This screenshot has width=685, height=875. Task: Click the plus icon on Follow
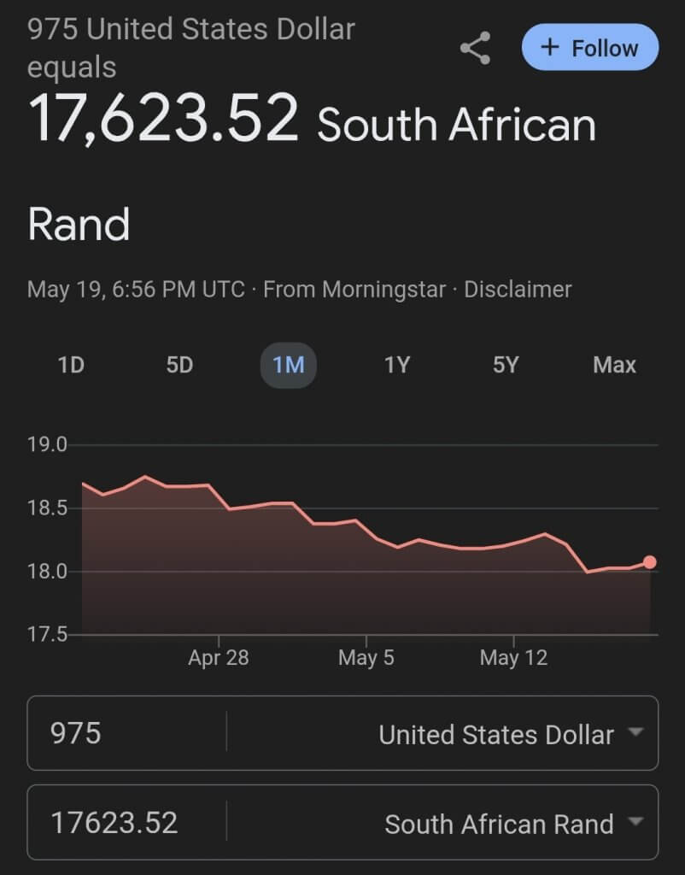click(x=550, y=48)
